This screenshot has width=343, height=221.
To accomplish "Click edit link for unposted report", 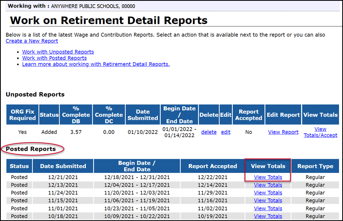I will pyautogui.click(x=226, y=132).
